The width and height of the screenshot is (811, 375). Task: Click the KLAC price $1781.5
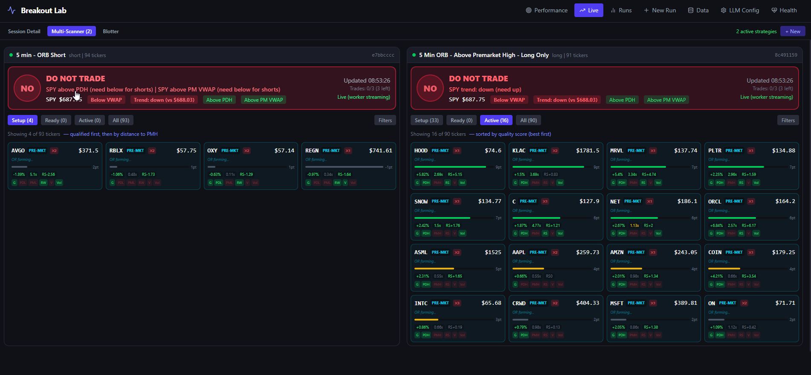(588, 151)
